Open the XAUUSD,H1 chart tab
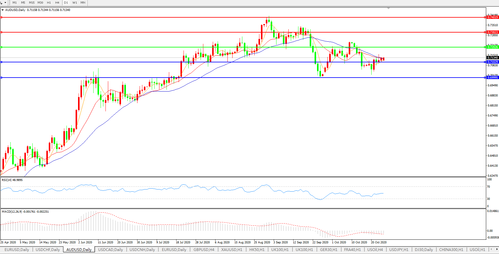The image size is (499, 254). click(232, 250)
